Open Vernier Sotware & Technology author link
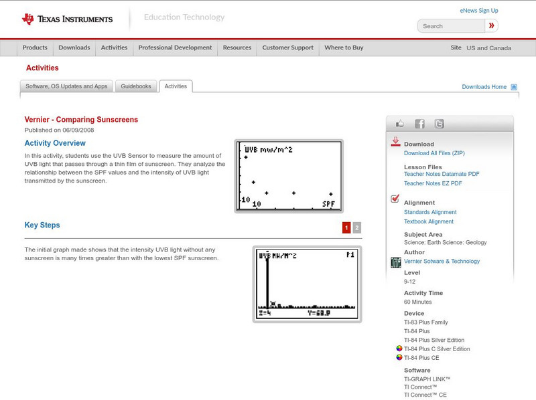536x400 pixels. pyautogui.click(x=442, y=262)
